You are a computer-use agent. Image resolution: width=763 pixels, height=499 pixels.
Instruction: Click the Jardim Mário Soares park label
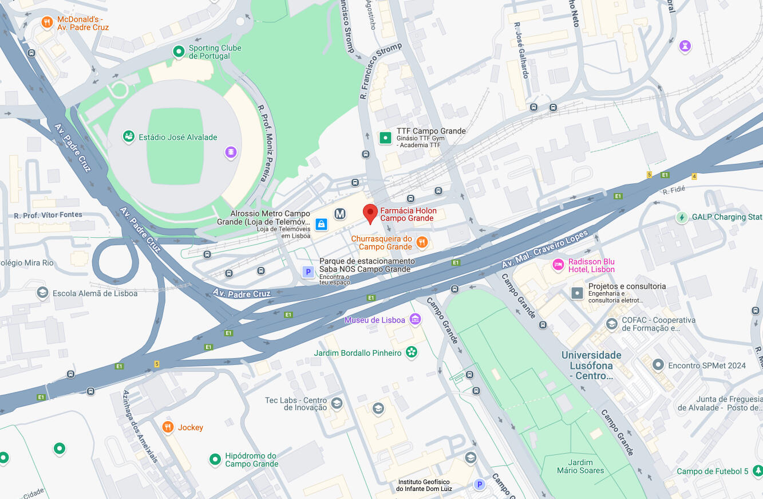click(x=580, y=466)
